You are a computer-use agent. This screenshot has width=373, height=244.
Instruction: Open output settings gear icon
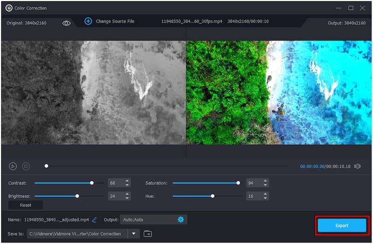(180, 219)
